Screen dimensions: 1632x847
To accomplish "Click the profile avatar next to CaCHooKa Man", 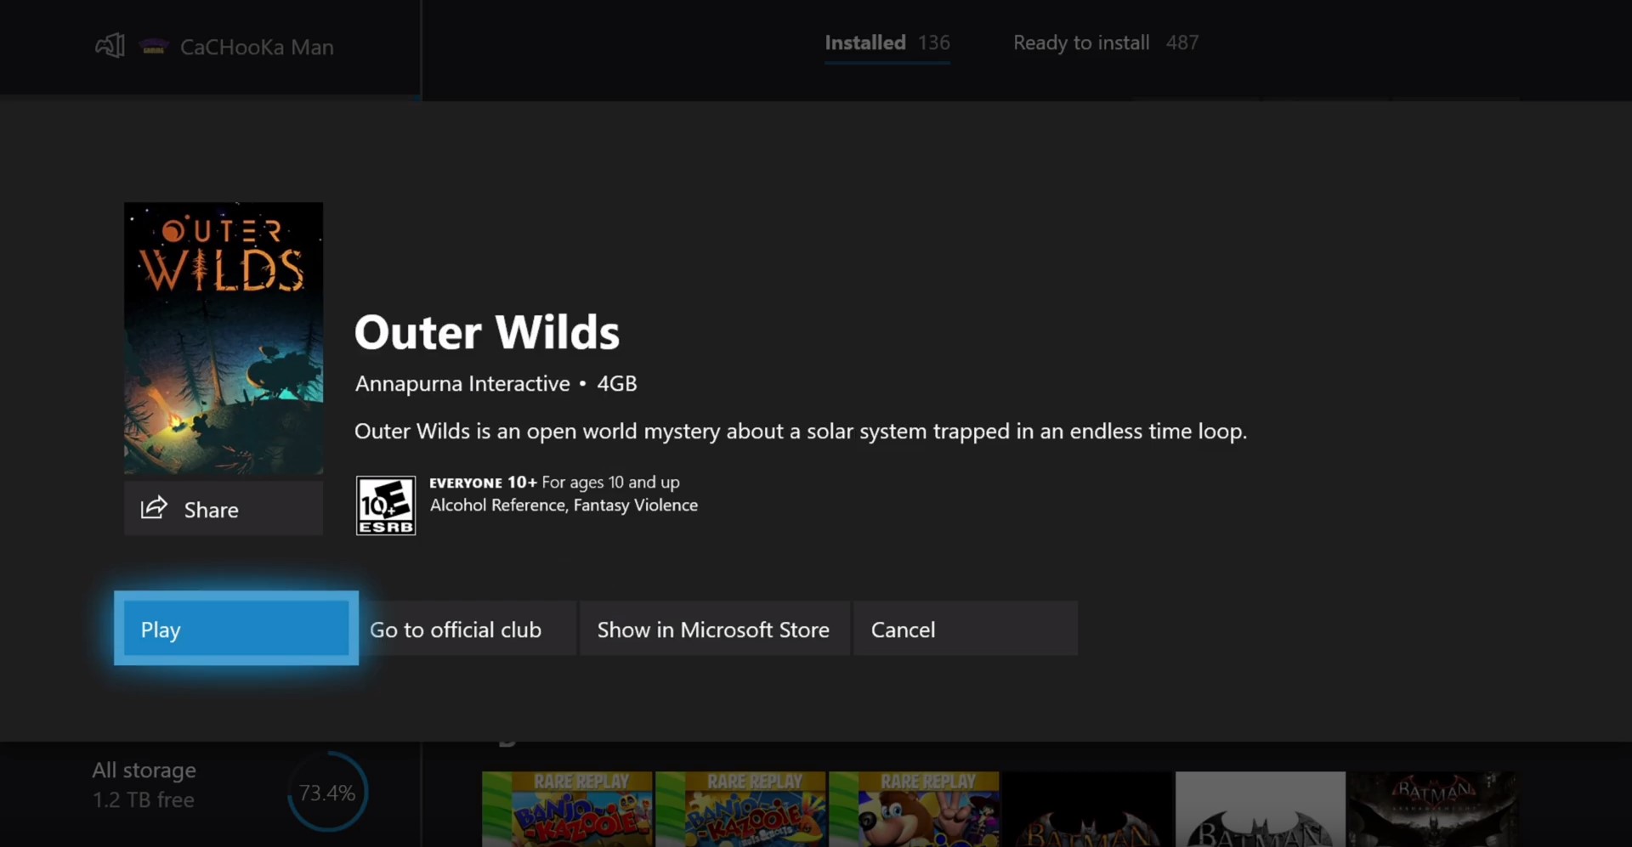I will click(x=154, y=47).
